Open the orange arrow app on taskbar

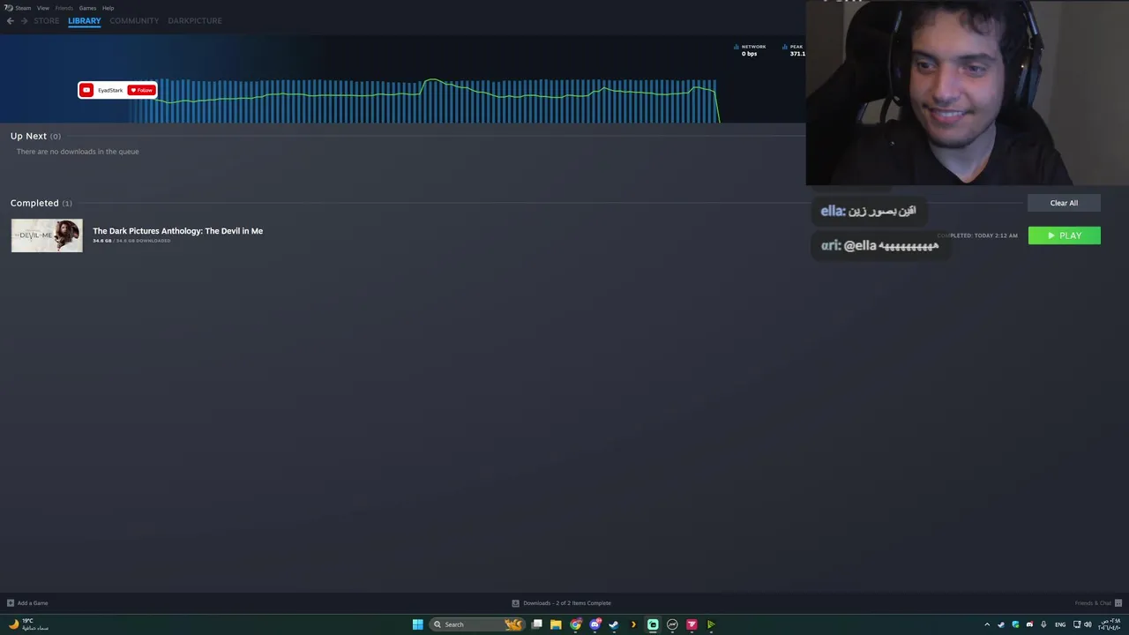633,624
